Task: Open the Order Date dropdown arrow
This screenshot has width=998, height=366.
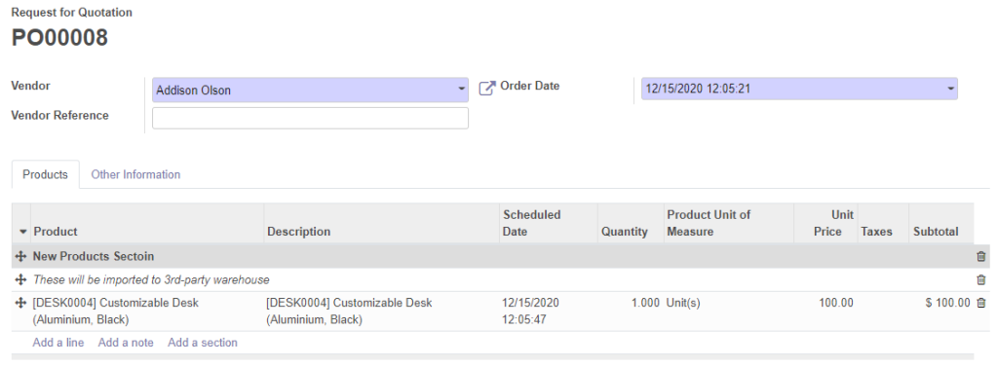Action: pyautogui.click(x=950, y=89)
